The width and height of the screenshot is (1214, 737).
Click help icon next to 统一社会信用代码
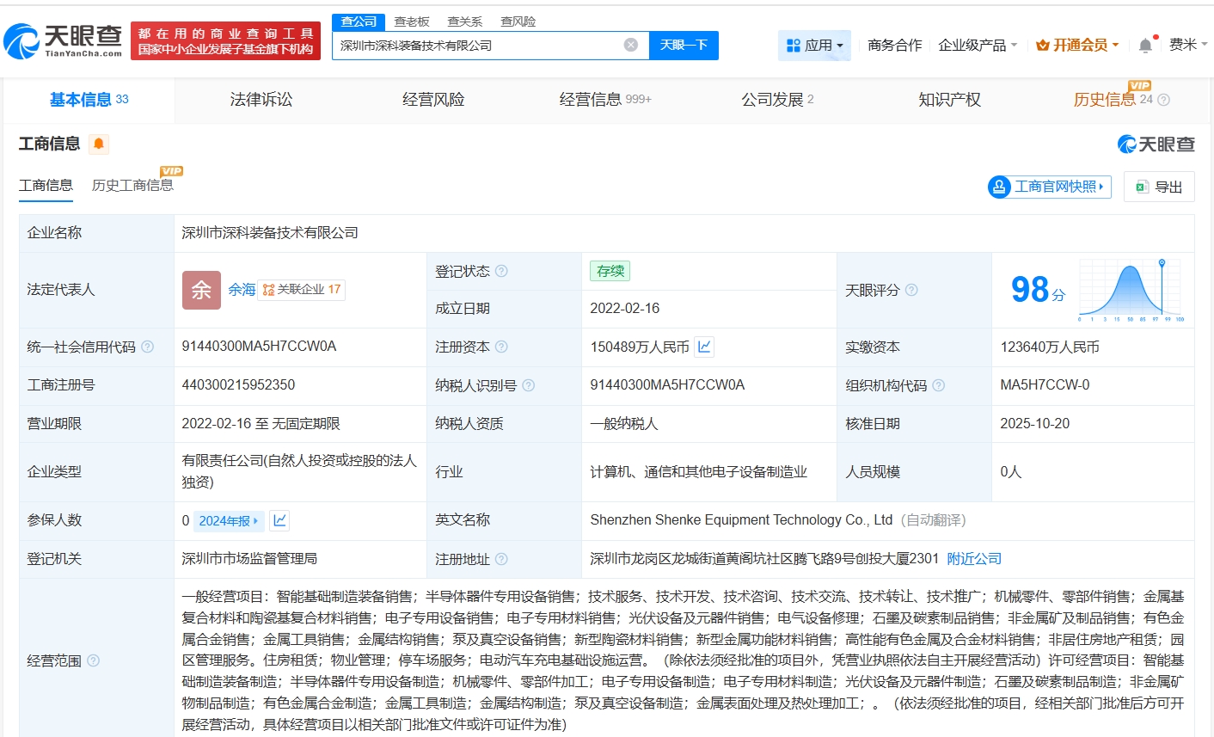coord(148,347)
